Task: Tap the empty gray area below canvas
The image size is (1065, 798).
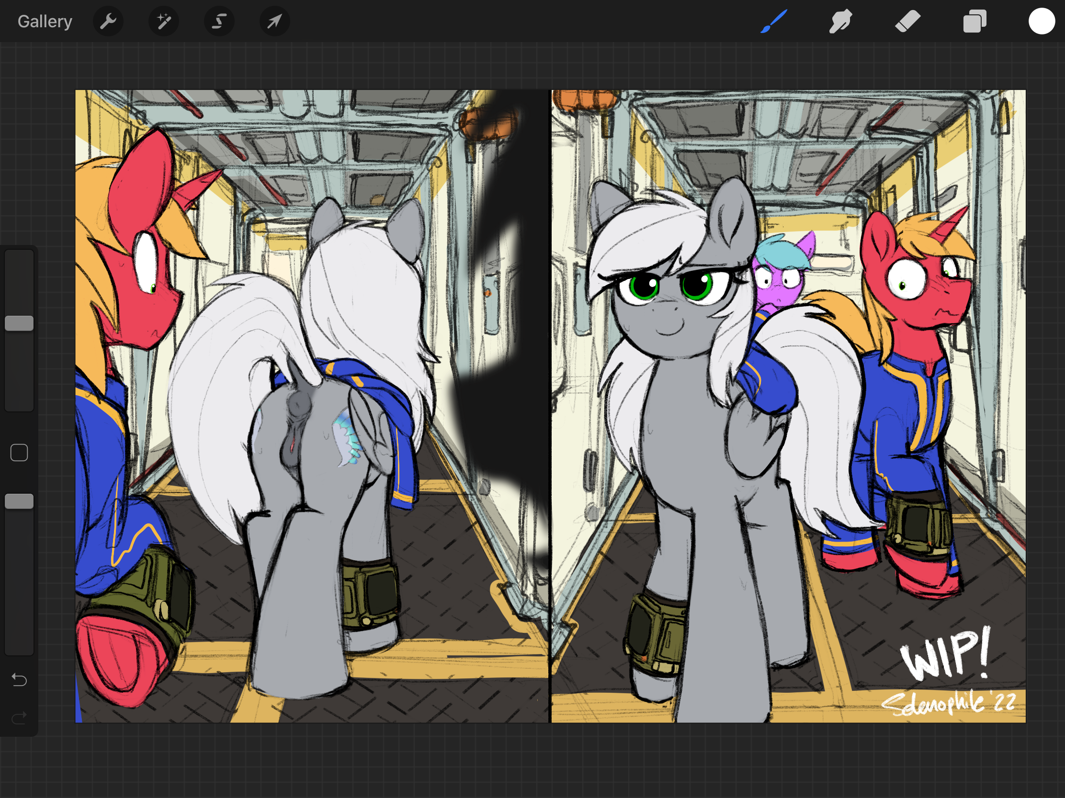Action: pos(530,763)
